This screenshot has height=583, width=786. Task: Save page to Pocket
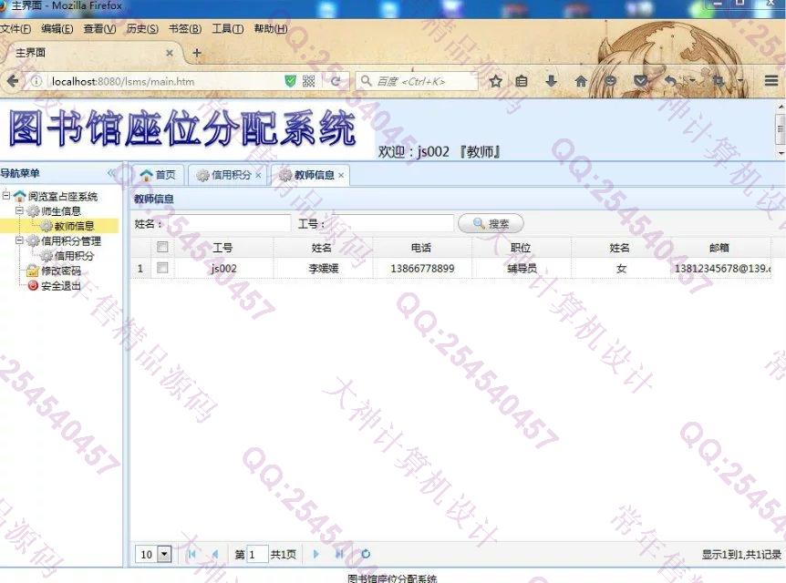coord(640,81)
